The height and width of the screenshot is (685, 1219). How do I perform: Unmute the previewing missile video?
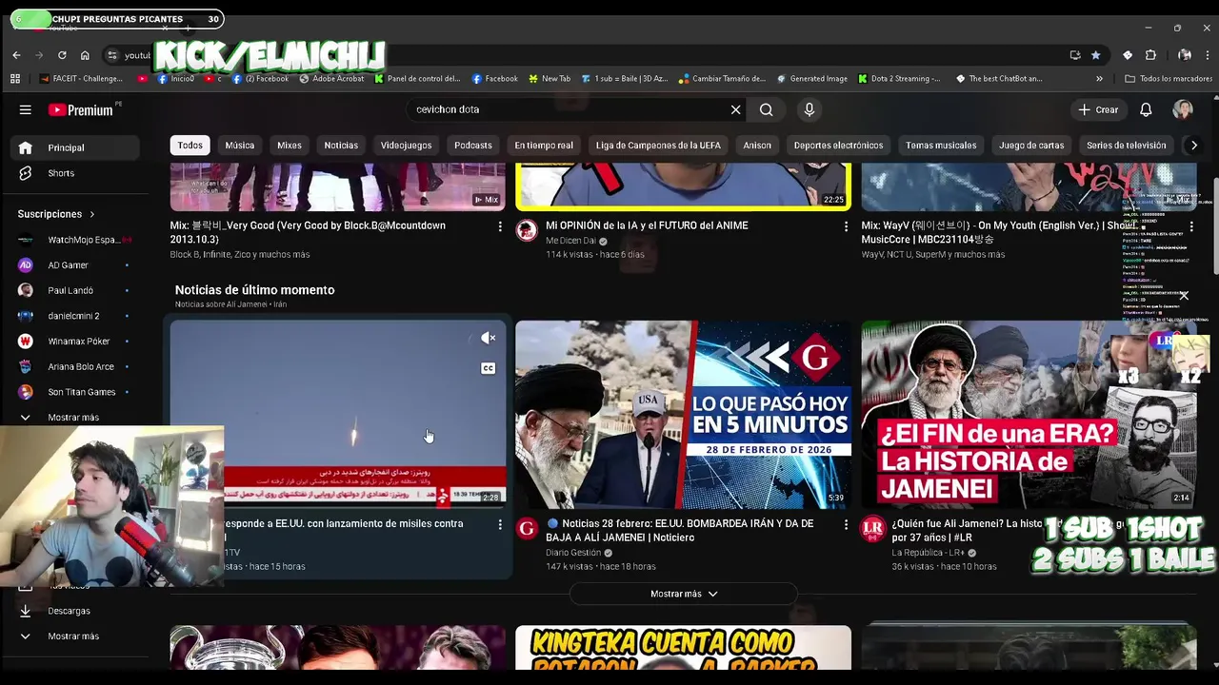[488, 338]
